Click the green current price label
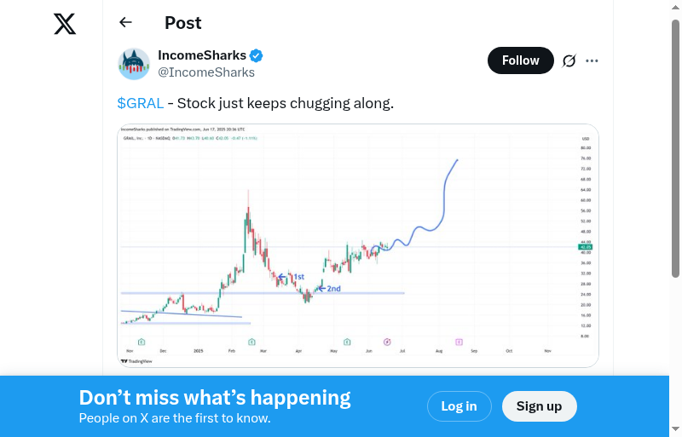 (585, 247)
